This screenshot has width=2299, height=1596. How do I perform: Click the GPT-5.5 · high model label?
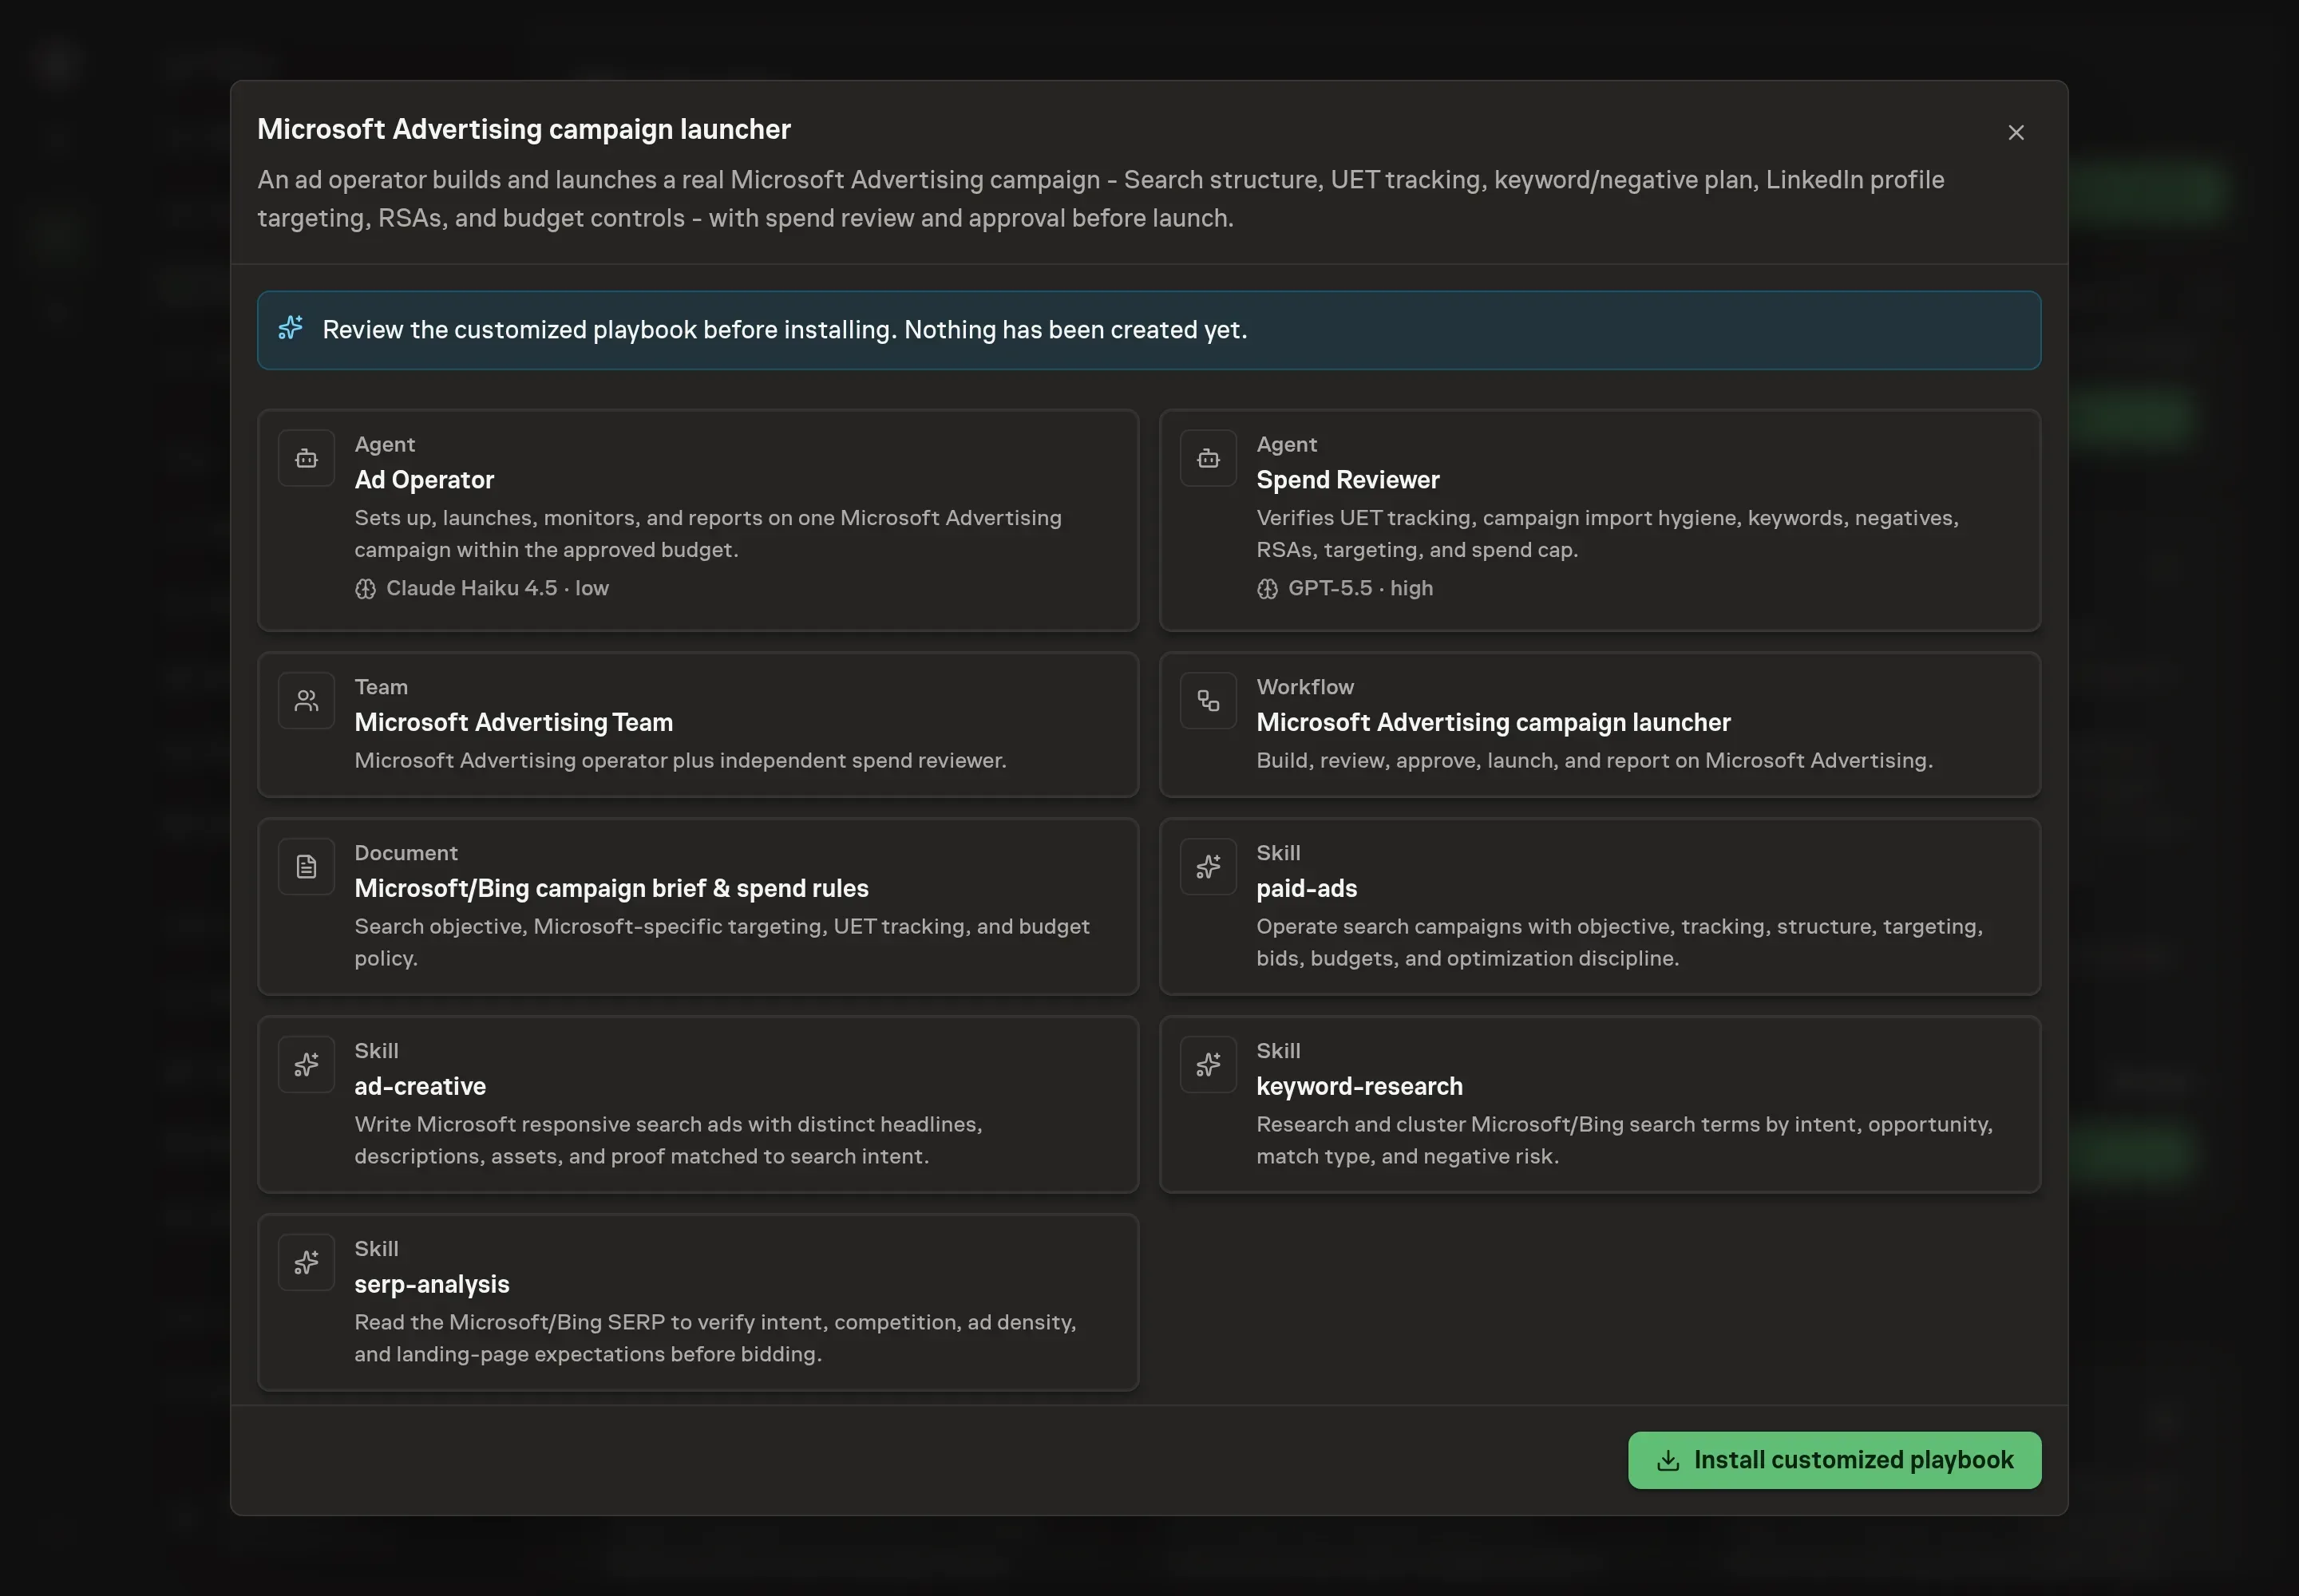coord(1360,588)
